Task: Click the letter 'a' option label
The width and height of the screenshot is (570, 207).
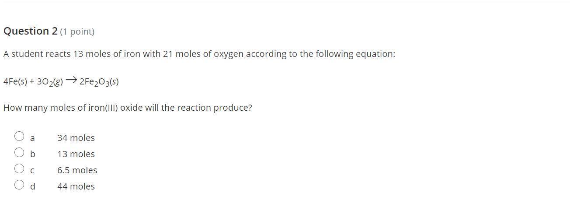Action: pyautogui.click(x=32, y=138)
